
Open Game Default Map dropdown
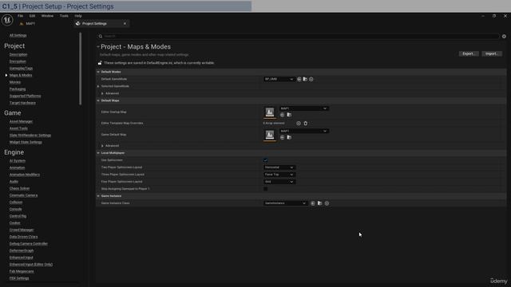304,131
